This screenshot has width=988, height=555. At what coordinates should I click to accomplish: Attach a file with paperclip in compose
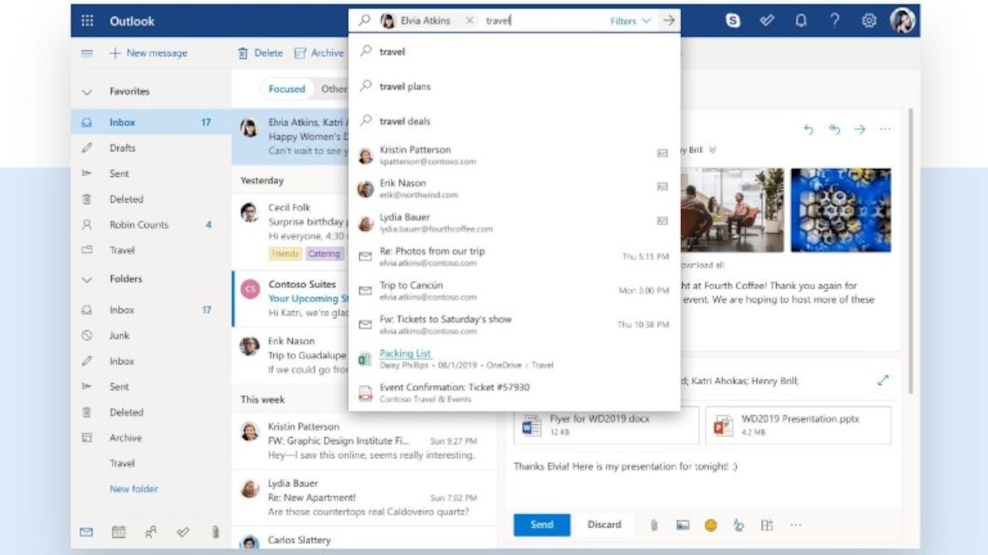tap(654, 526)
